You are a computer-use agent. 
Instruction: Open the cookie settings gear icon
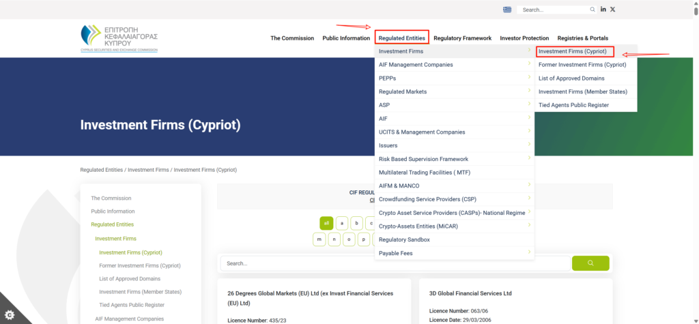[x=9, y=314]
